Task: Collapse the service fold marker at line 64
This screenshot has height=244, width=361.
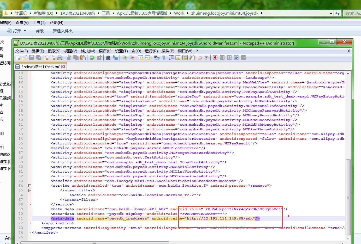Action: point(30,186)
